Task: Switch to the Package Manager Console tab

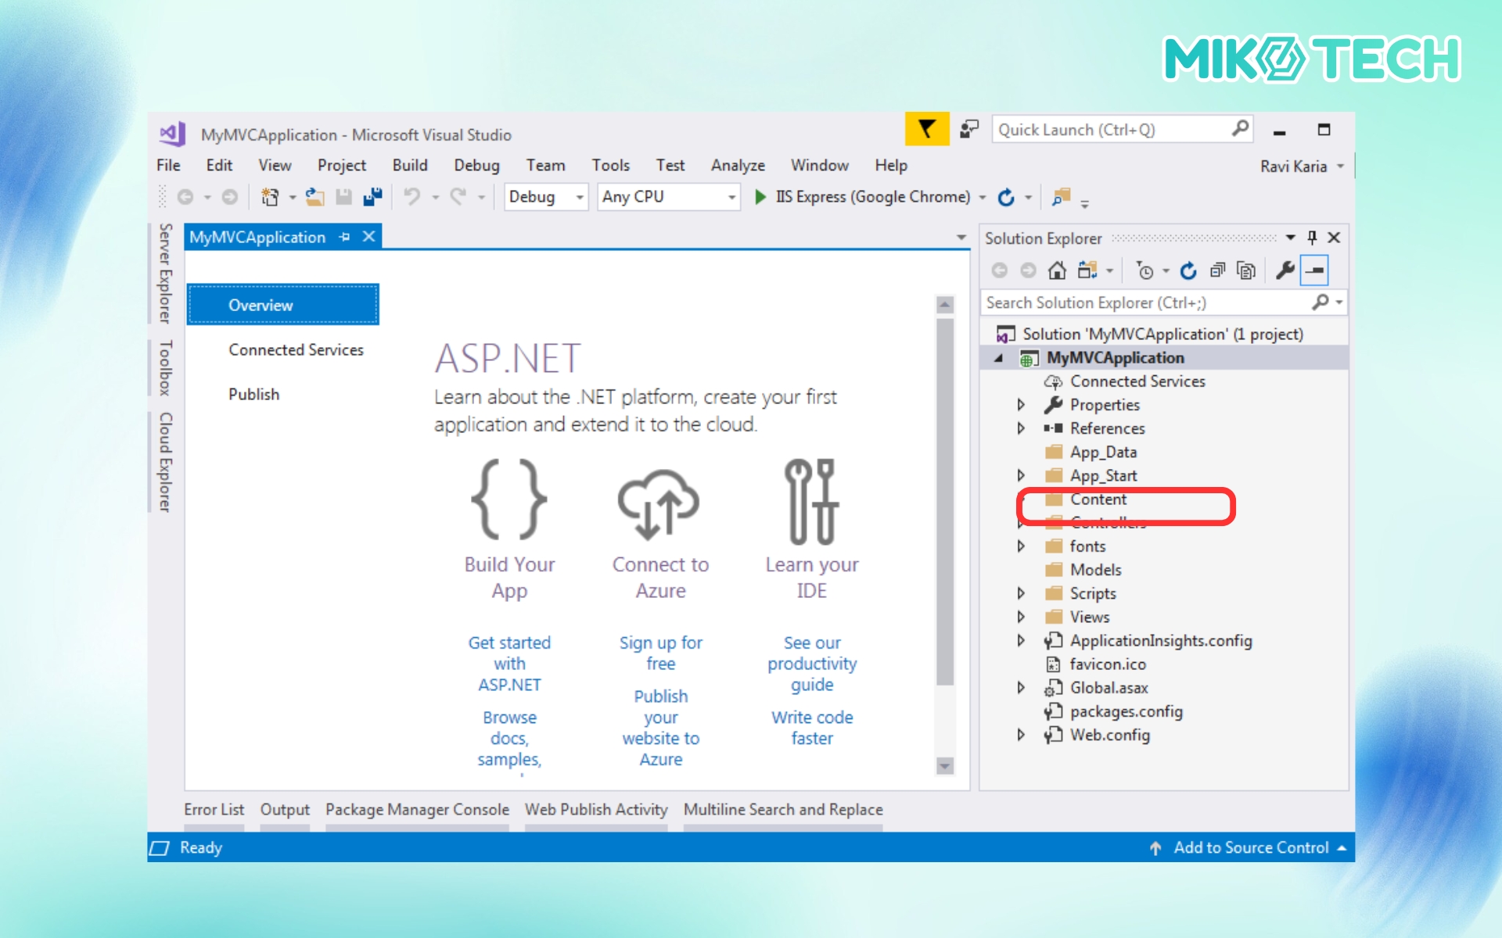Action: tap(417, 810)
